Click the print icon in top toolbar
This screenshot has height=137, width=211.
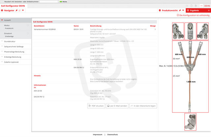click(x=196, y=6)
